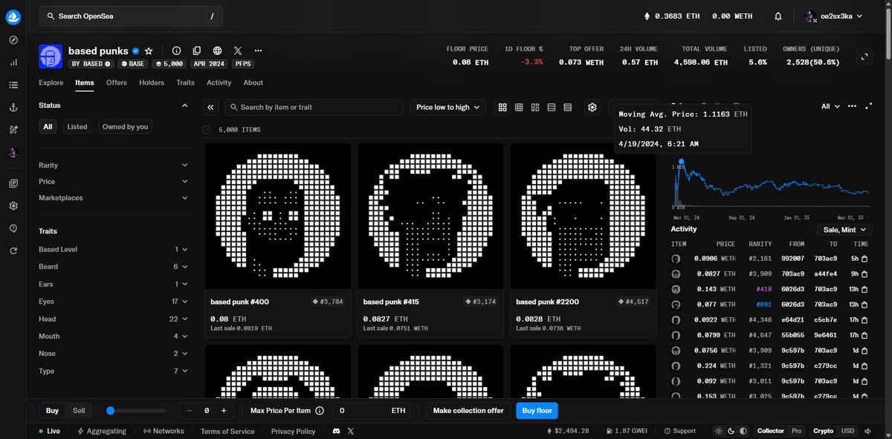Open the account menu oe2sx3ka
This screenshot has width=892, height=439.
tap(834, 16)
